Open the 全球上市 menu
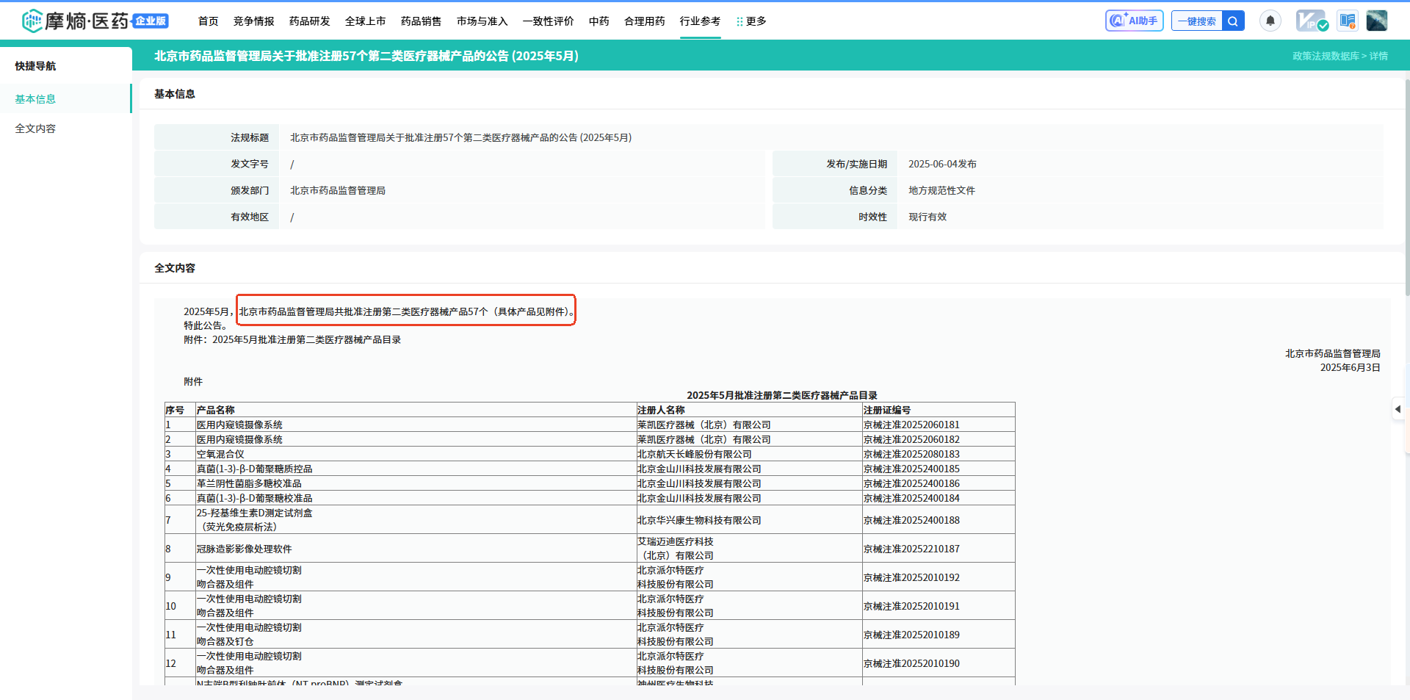The width and height of the screenshot is (1410, 700). (365, 21)
